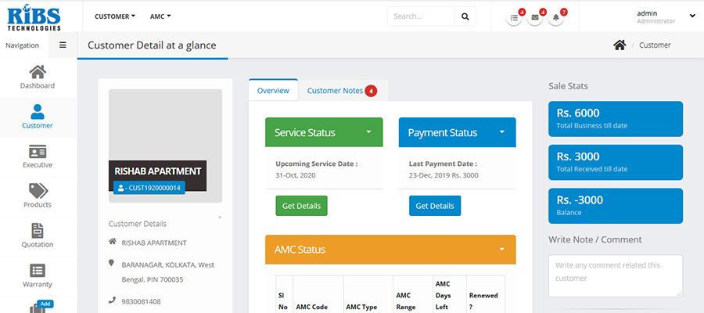This screenshot has width=704, height=313.
Task: Collapse the Service Status panel
Action: coord(368,131)
